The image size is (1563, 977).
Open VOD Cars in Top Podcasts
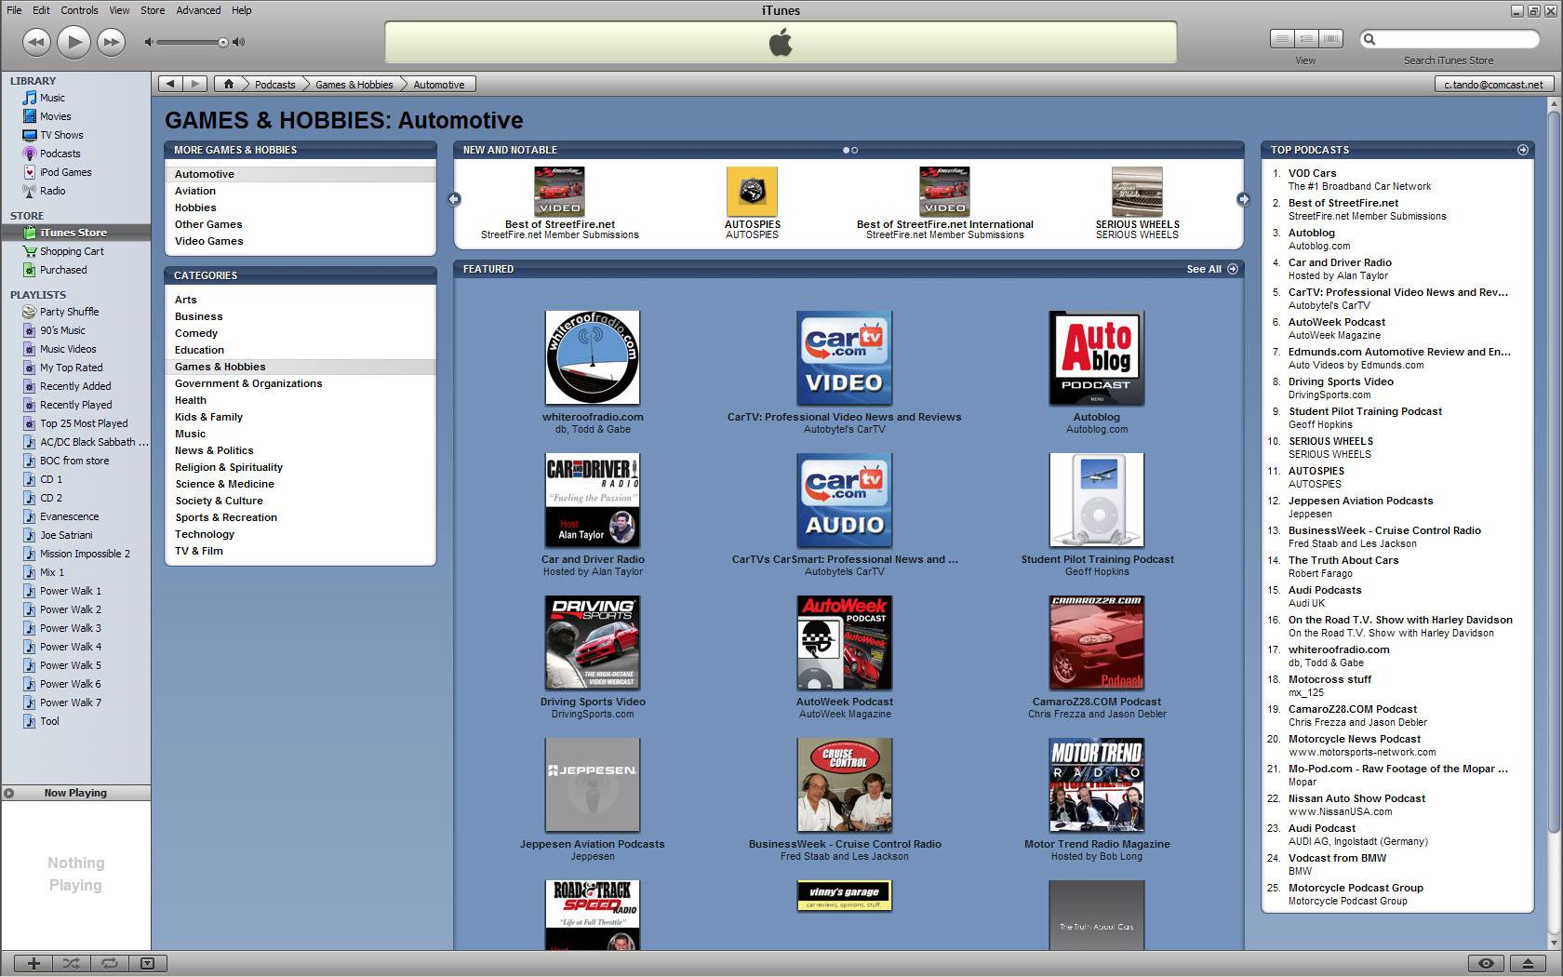(1312, 173)
